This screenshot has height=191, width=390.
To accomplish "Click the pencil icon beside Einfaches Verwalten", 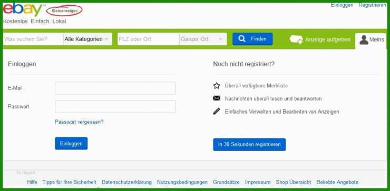I will pos(217,111).
